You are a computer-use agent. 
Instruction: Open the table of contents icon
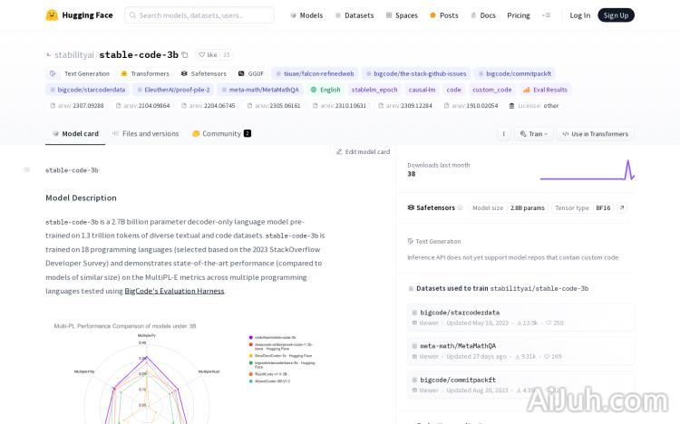click(x=26, y=169)
